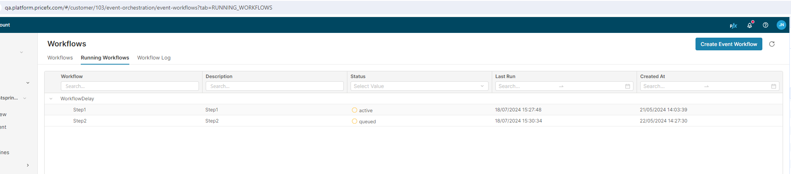
Task: Open Created At calendar date picker icon
Action: [773, 86]
